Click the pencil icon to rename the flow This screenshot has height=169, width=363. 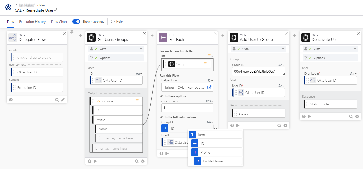coord(56,10)
